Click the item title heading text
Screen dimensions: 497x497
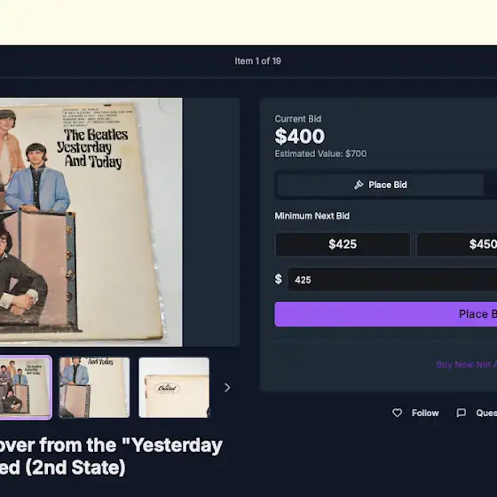111,456
